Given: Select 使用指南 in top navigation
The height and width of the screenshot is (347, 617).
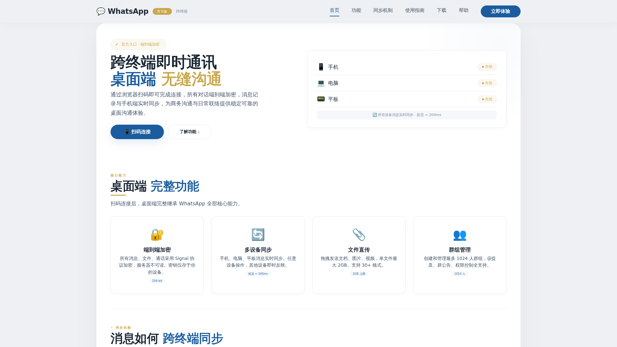Looking at the screenshot, I should pyautogui.click(x=415, y=10).
